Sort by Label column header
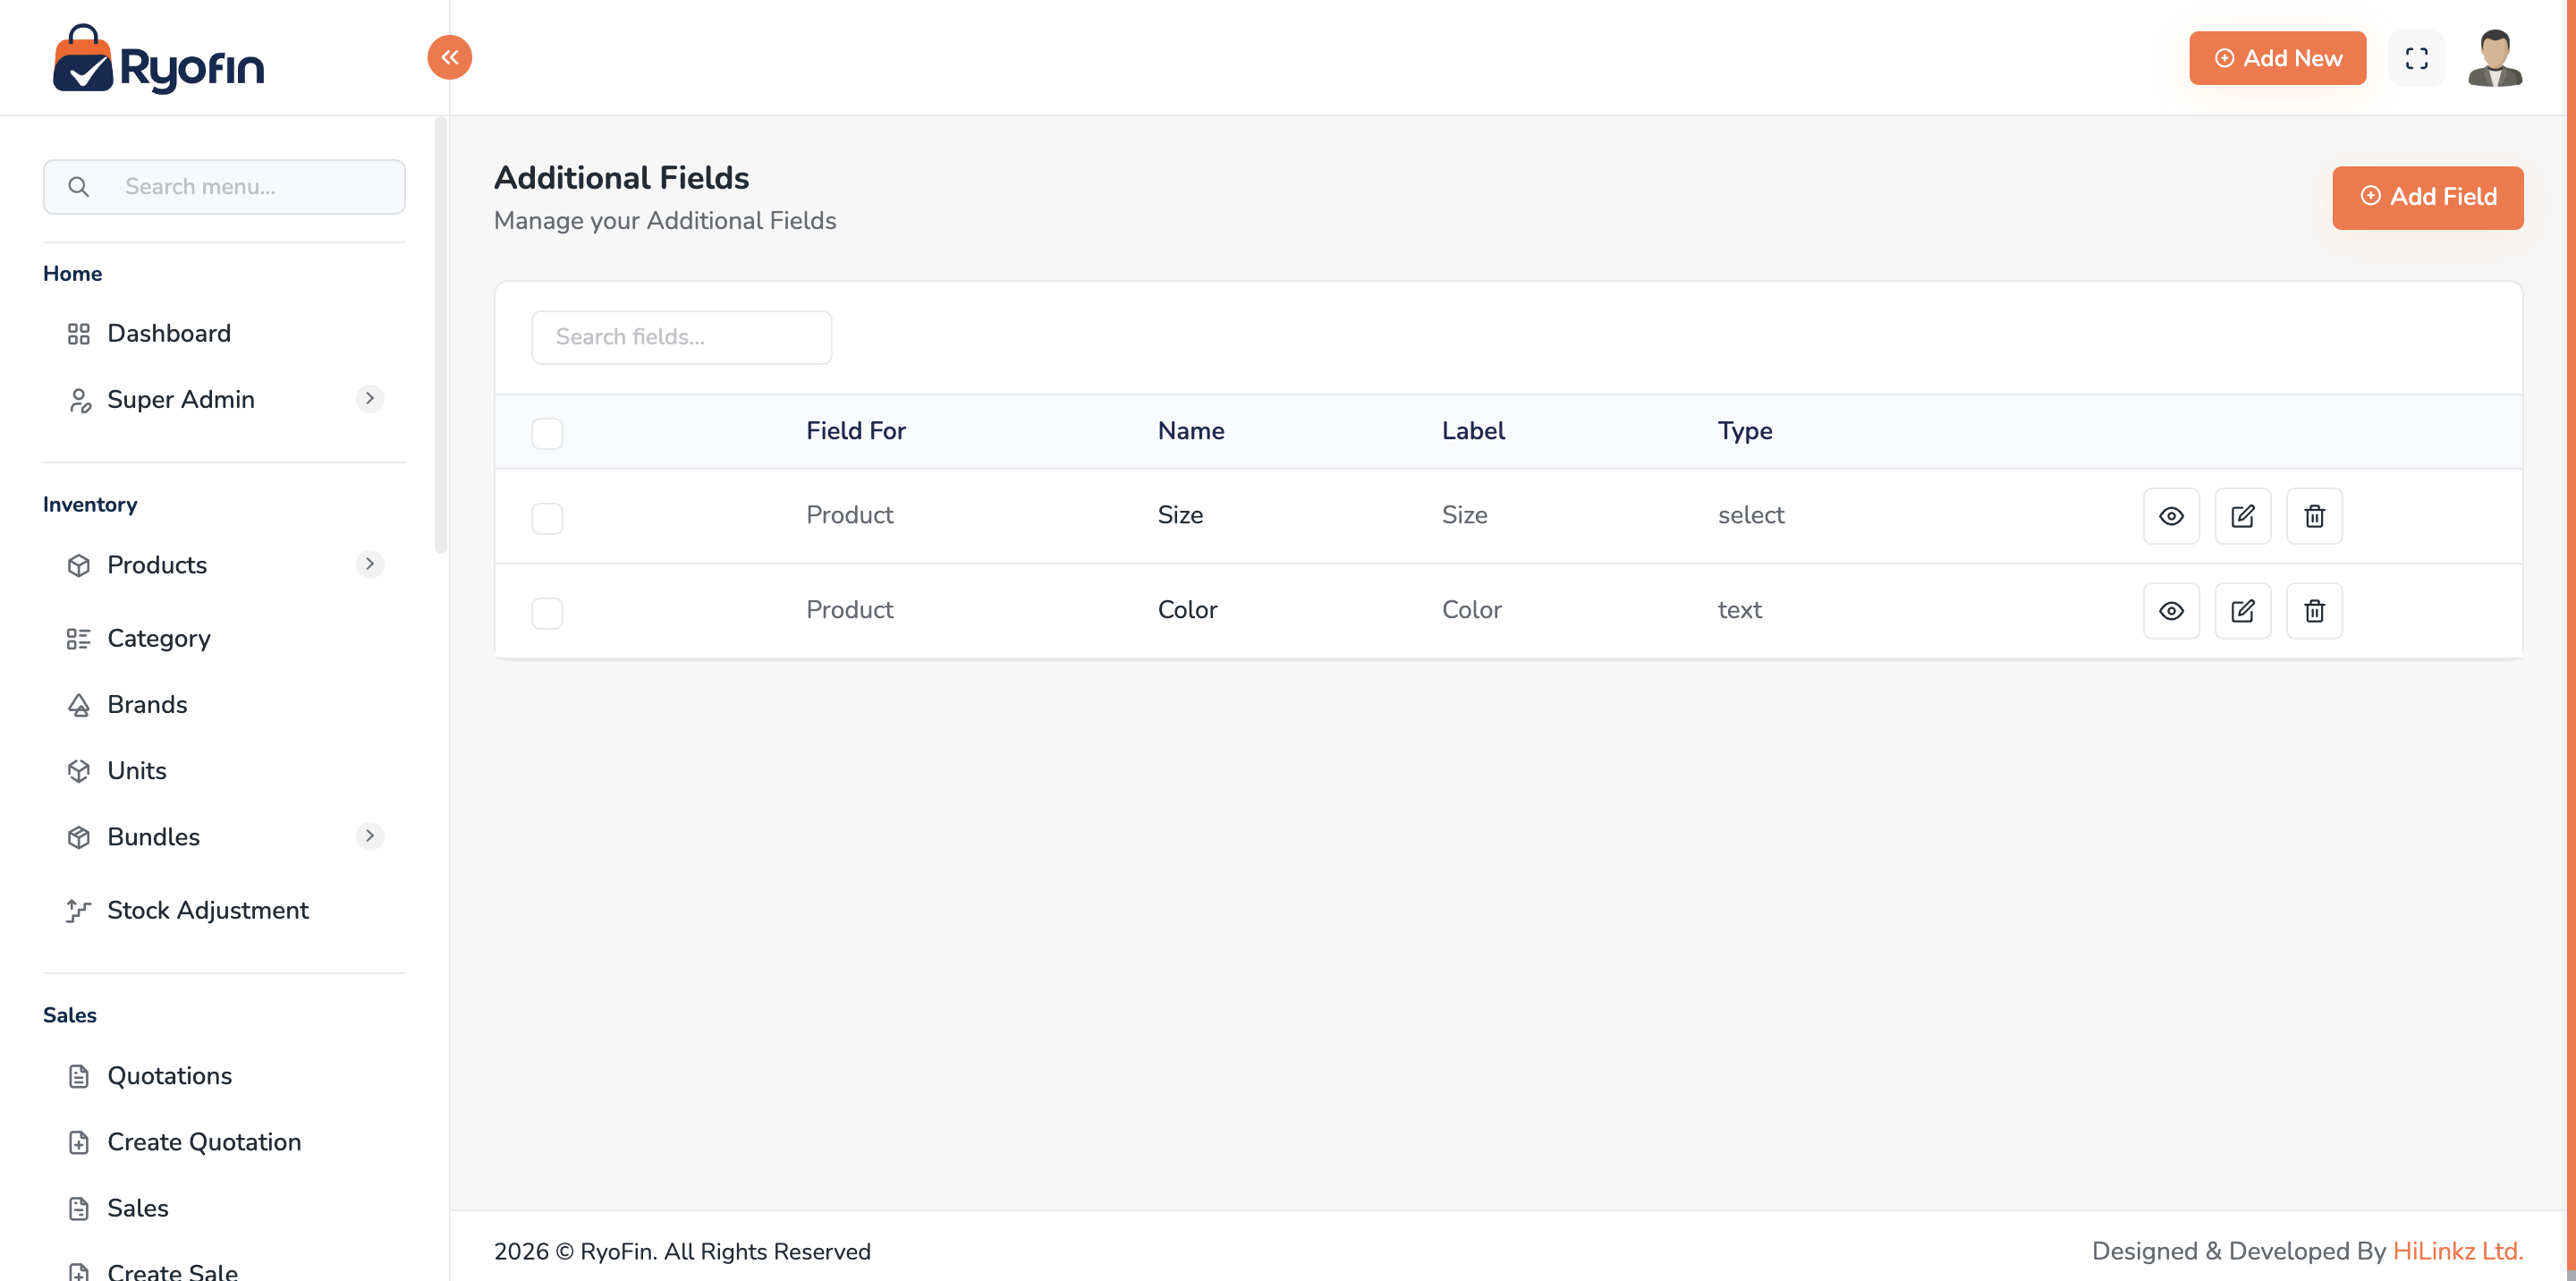Screen dimensions: 2576x1281 pos(1472,431)
